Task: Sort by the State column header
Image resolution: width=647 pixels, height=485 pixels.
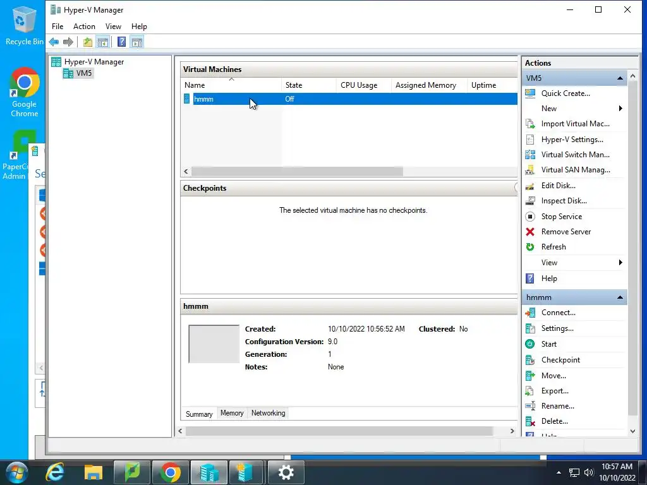Action: pyautogui.click(x=308, y=85)
